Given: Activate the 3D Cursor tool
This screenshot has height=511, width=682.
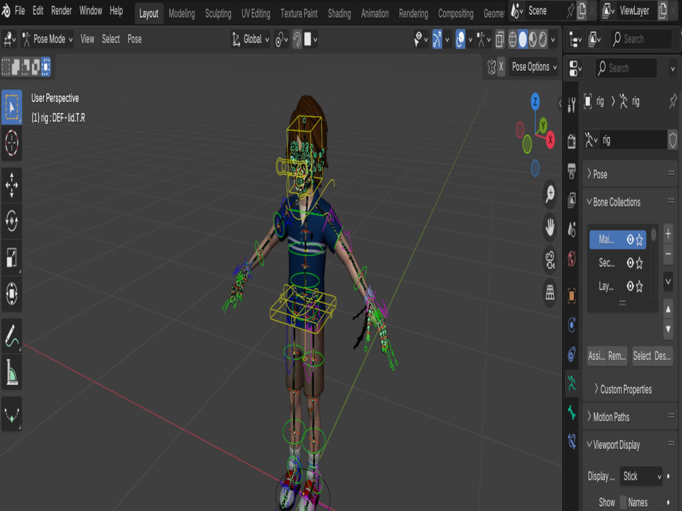Looking at the screenshot, I should tap(12, 143).
